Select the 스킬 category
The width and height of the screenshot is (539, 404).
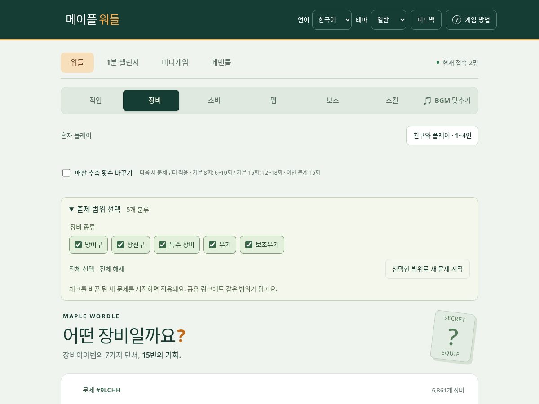pyautogui.click(x=392, y=101)
